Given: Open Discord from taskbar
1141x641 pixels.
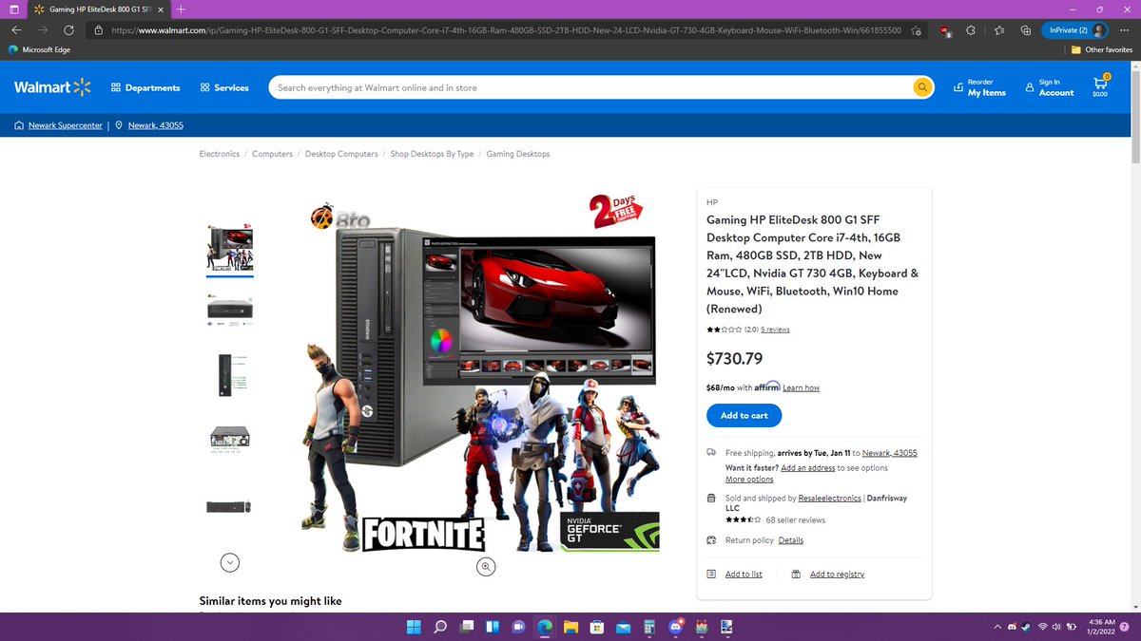Looking at the screenshot, I should tap(676, 627).
